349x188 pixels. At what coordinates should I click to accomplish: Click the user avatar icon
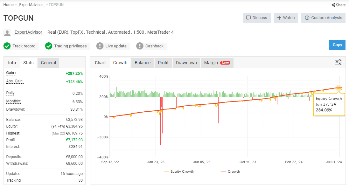click(7, 32)
